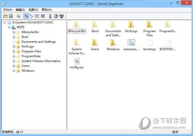Viewport: 193px width, 136px height.
Task: Expand System Volume Information in tree
Action: point(14,61)
